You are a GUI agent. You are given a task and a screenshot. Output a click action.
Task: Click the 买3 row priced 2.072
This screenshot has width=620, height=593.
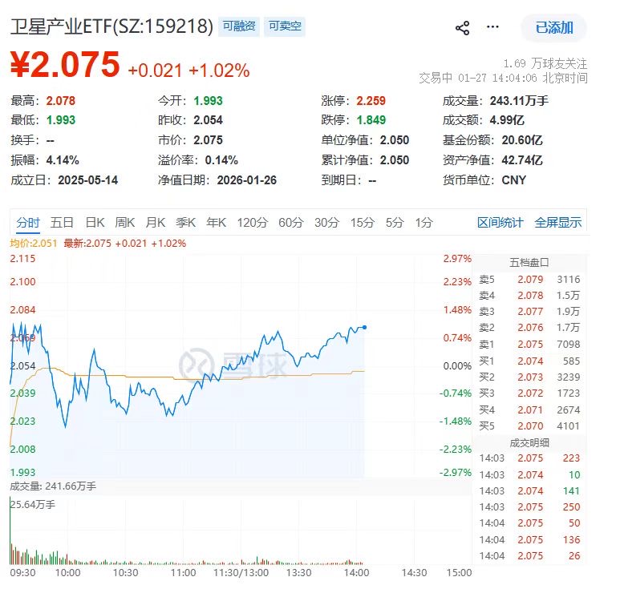click(529, 393)
